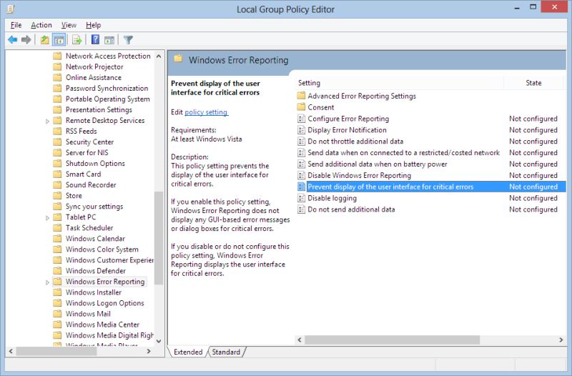Click the settings list horizontal scrollbar thumb
This screenshot has height=376, width=572.
pos(392,340)
